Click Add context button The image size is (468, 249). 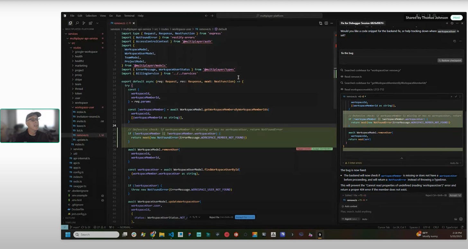[x=349, y=206]
